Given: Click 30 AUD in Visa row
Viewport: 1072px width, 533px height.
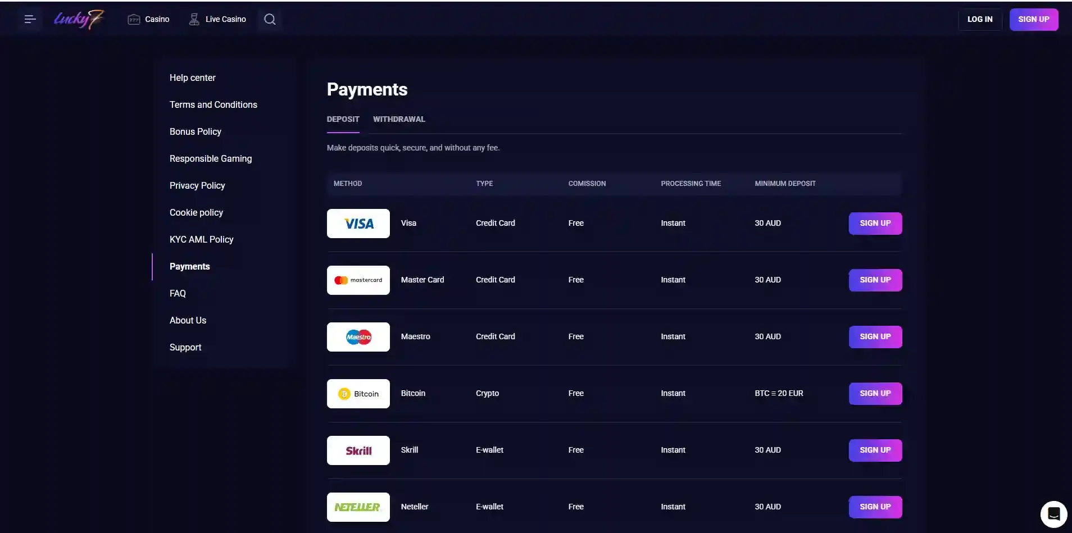Looking at the screenshot, I should [x=767, y=223].
